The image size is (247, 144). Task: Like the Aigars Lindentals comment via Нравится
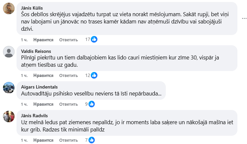point(43,104)
